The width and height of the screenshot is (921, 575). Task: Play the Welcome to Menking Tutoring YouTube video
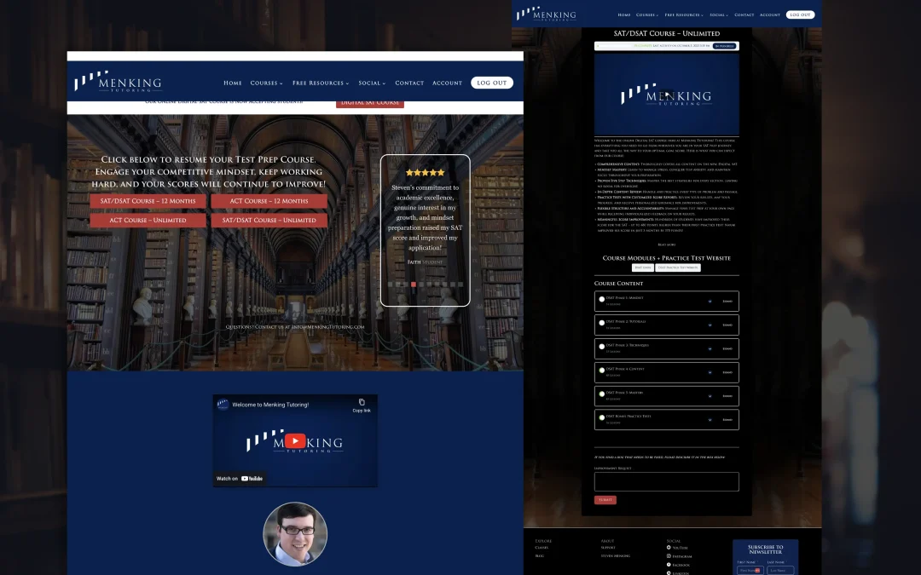point(295,440)
